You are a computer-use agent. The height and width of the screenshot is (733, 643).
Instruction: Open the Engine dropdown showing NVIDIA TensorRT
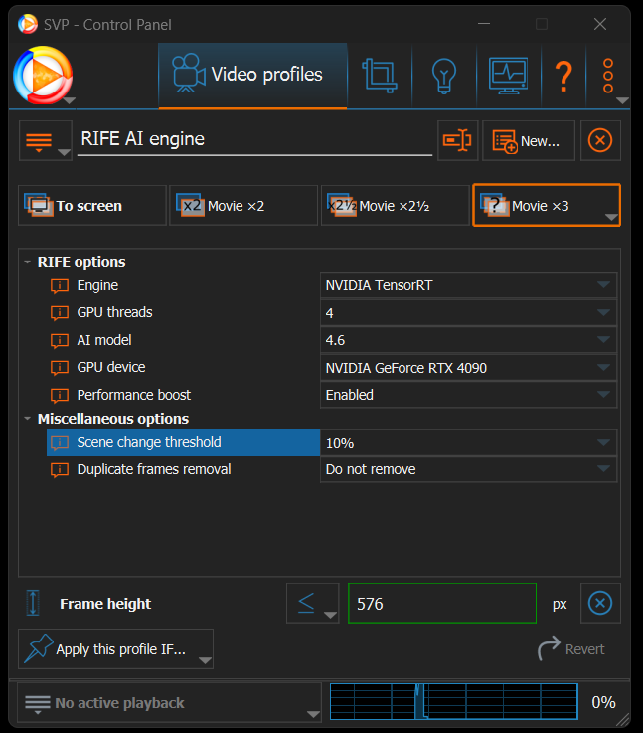point(468,286)
